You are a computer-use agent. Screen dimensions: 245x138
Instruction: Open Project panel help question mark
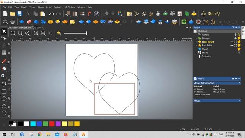[233, 28]
